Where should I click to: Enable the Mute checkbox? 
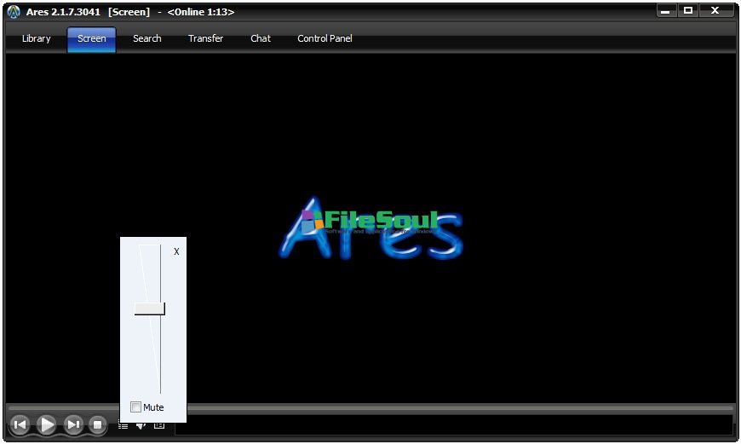[136, 407]
